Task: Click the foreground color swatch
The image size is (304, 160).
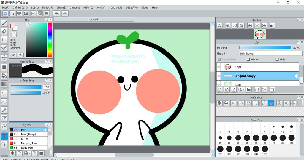Action: click(13, 26)
